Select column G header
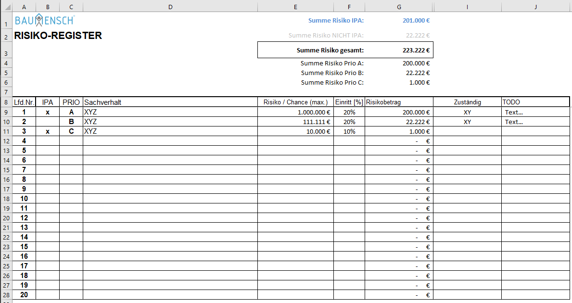The width and height of the screenshot is (572, 303). coord(399,7)
